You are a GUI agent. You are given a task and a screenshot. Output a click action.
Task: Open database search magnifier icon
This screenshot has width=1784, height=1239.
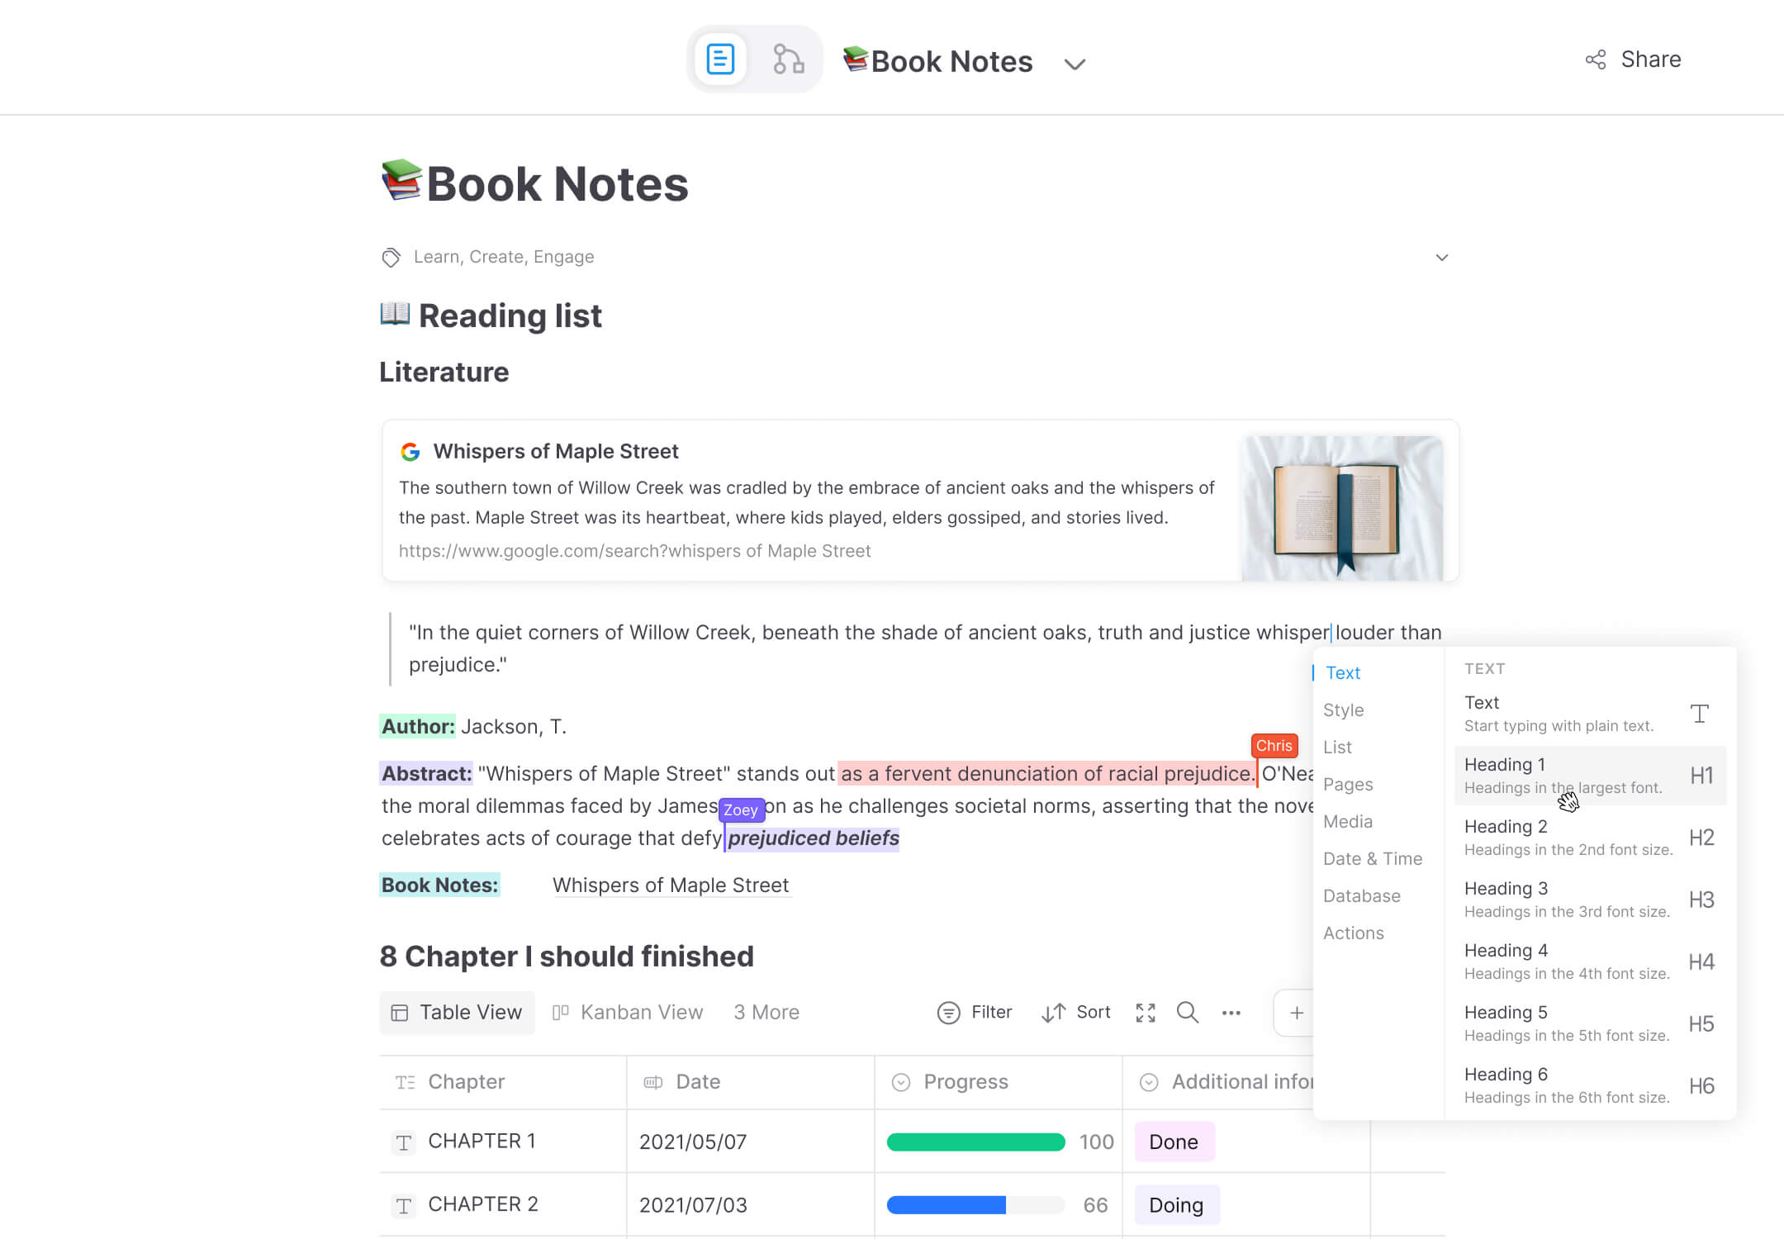tap(1187, 1013)
